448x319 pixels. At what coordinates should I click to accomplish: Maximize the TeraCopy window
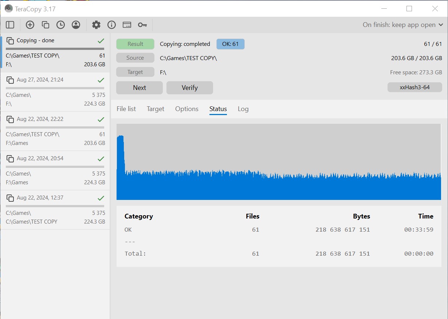pyautogui.click(x=409, y=9)
